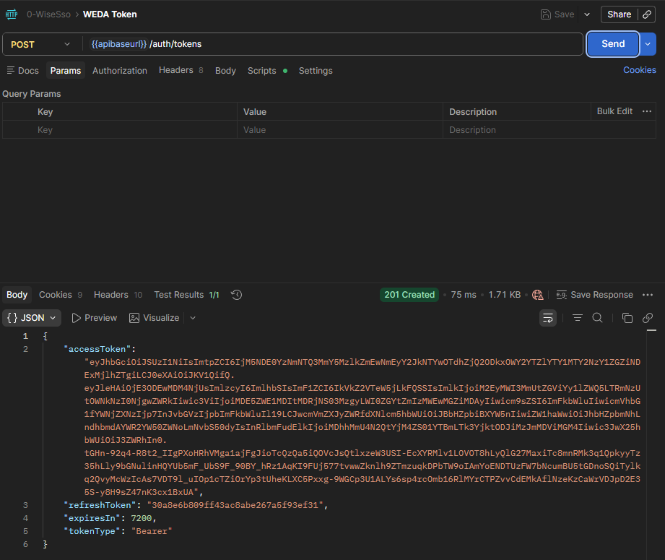Click the 201 Created status badge

click(x=409, y=295)
